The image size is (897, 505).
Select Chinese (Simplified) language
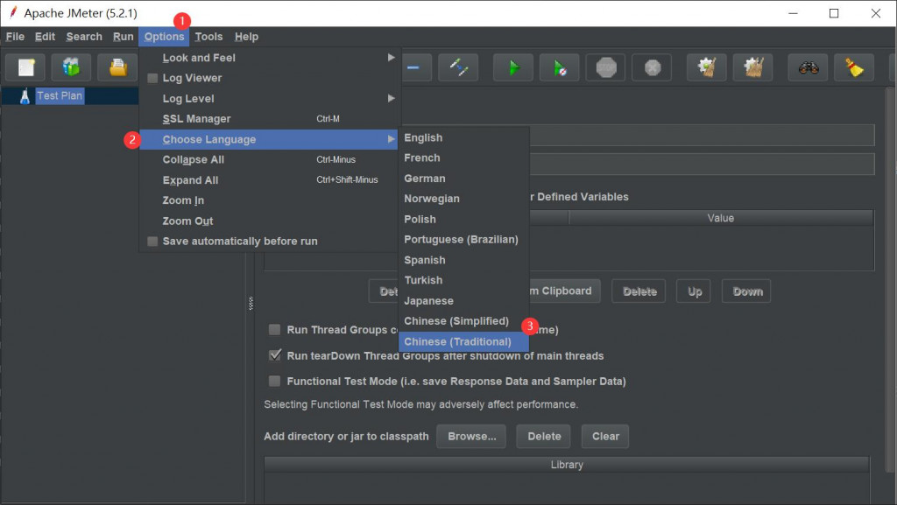(x=464, y=321)
